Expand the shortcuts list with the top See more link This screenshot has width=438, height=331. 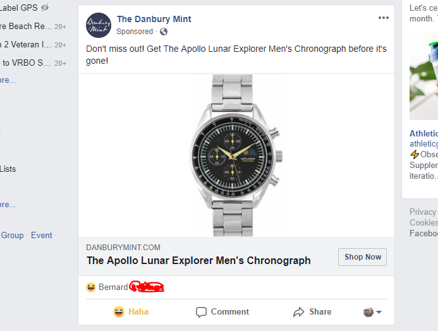click(7, 80)
